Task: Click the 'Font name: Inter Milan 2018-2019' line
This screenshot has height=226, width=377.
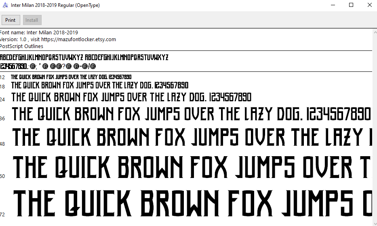Action: 39,33
